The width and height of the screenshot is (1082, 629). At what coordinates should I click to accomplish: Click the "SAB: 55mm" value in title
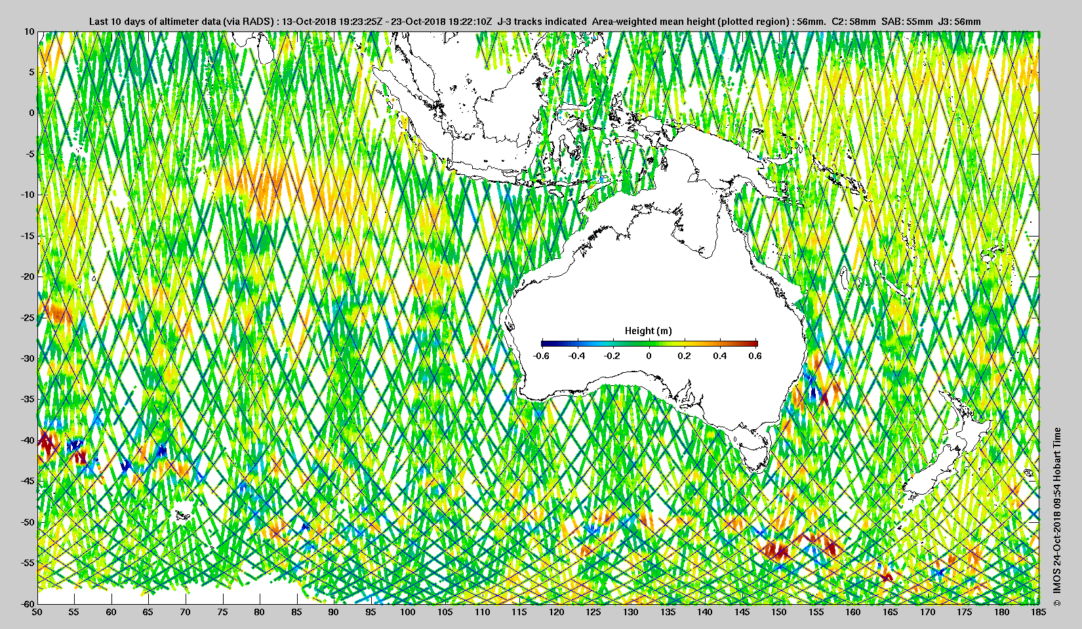(x=907, y=22)
